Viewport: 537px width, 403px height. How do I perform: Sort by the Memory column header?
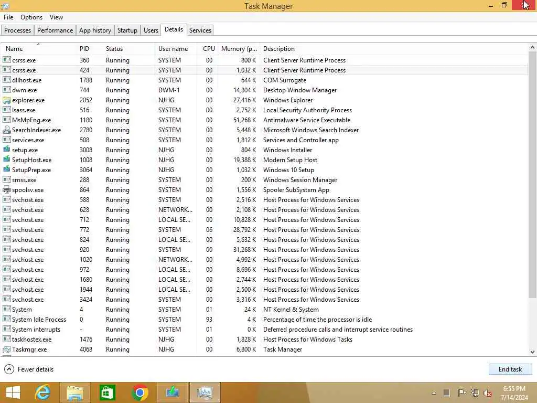(239, 49)
